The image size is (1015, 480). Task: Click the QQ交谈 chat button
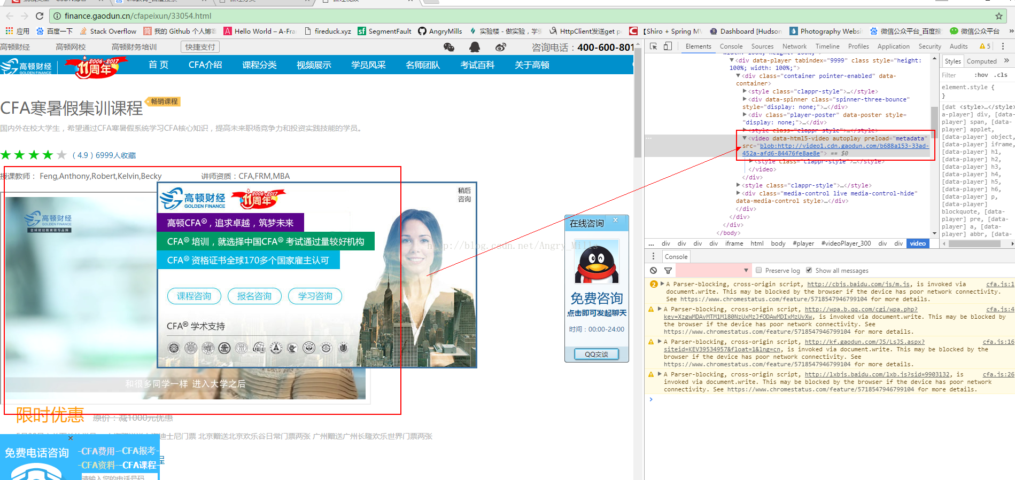(596, 354)
